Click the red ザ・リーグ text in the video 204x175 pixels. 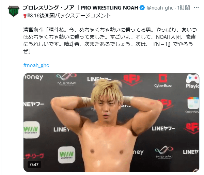click(34, 156)
